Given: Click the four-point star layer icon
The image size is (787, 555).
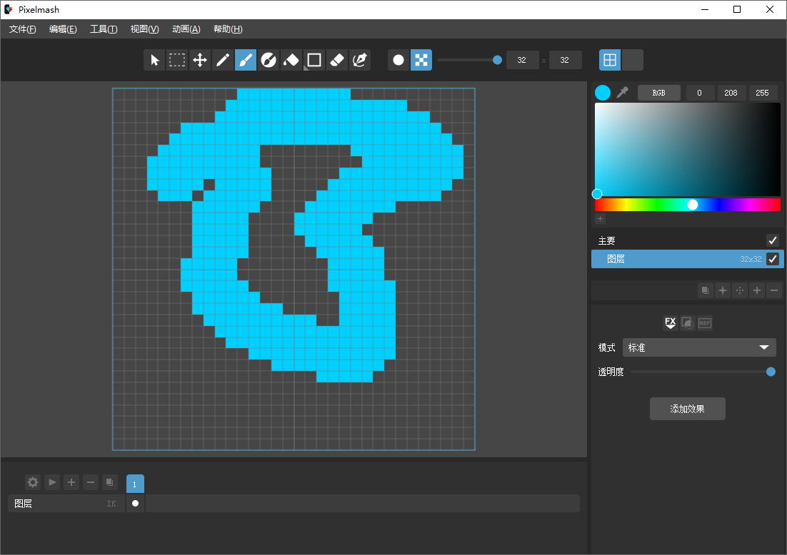Looking at the screenshot, I should tap(723, 290).
